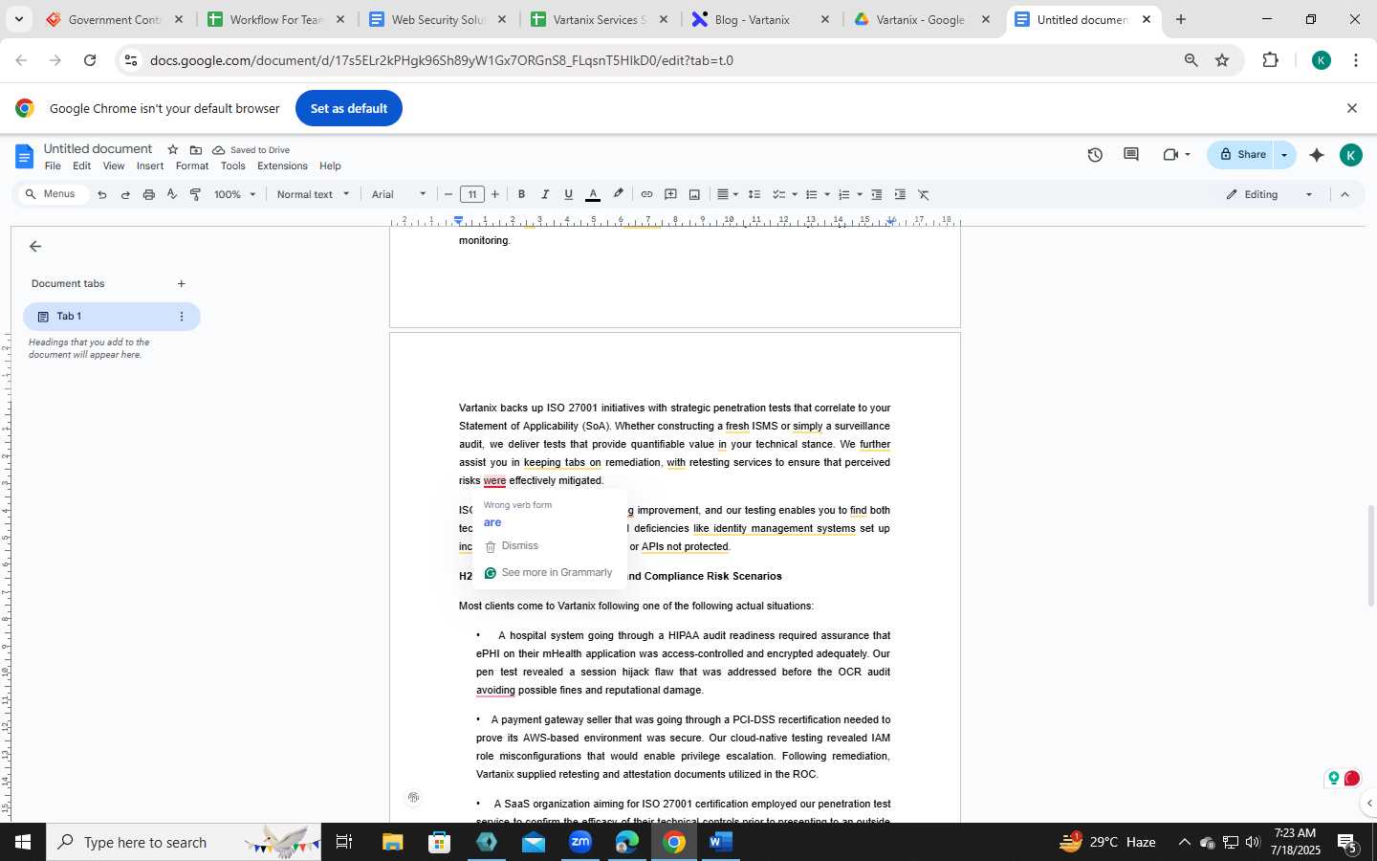Expand the numbered list options arrow

point(860,194)
